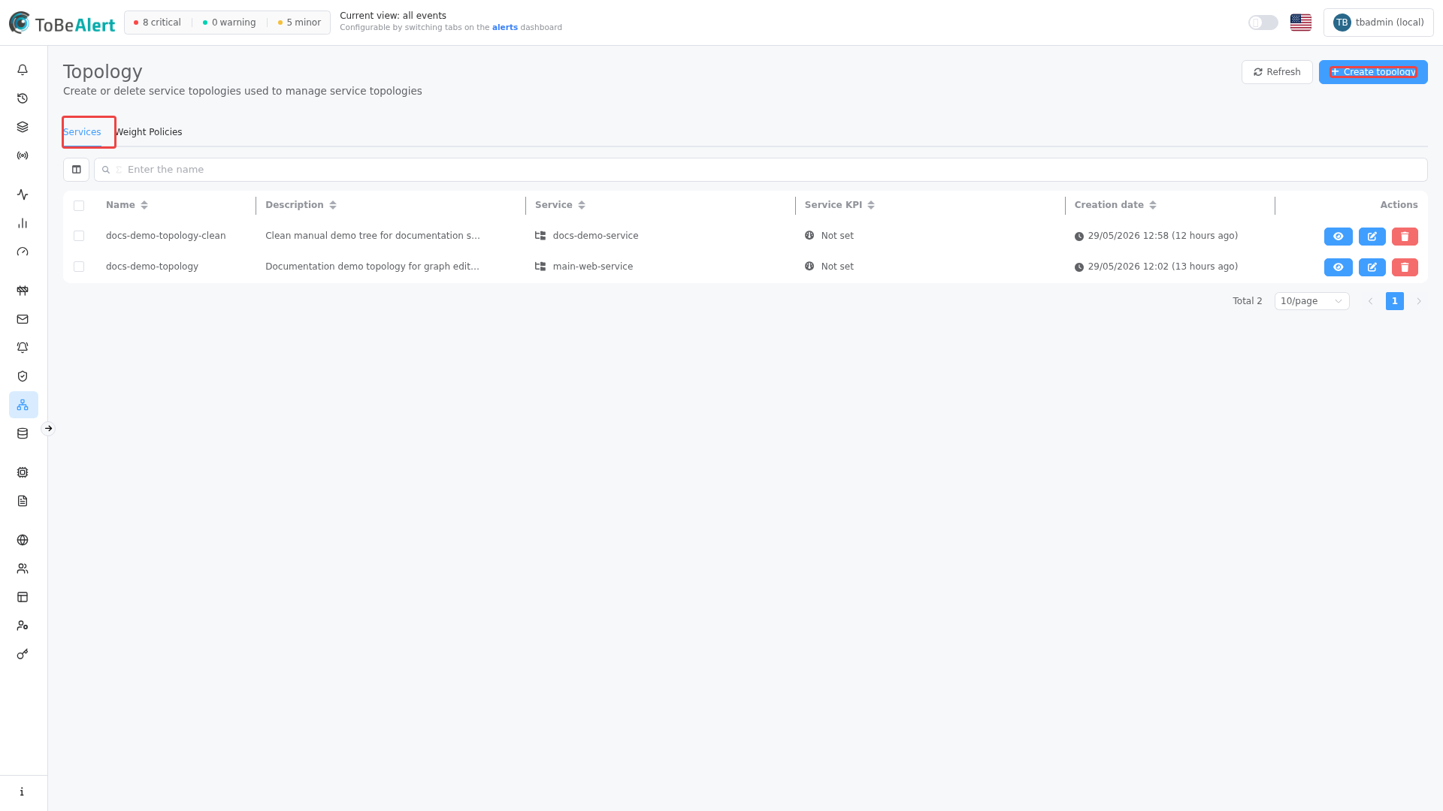Delete the main-web-service row topology

[x=1405, y=267]
